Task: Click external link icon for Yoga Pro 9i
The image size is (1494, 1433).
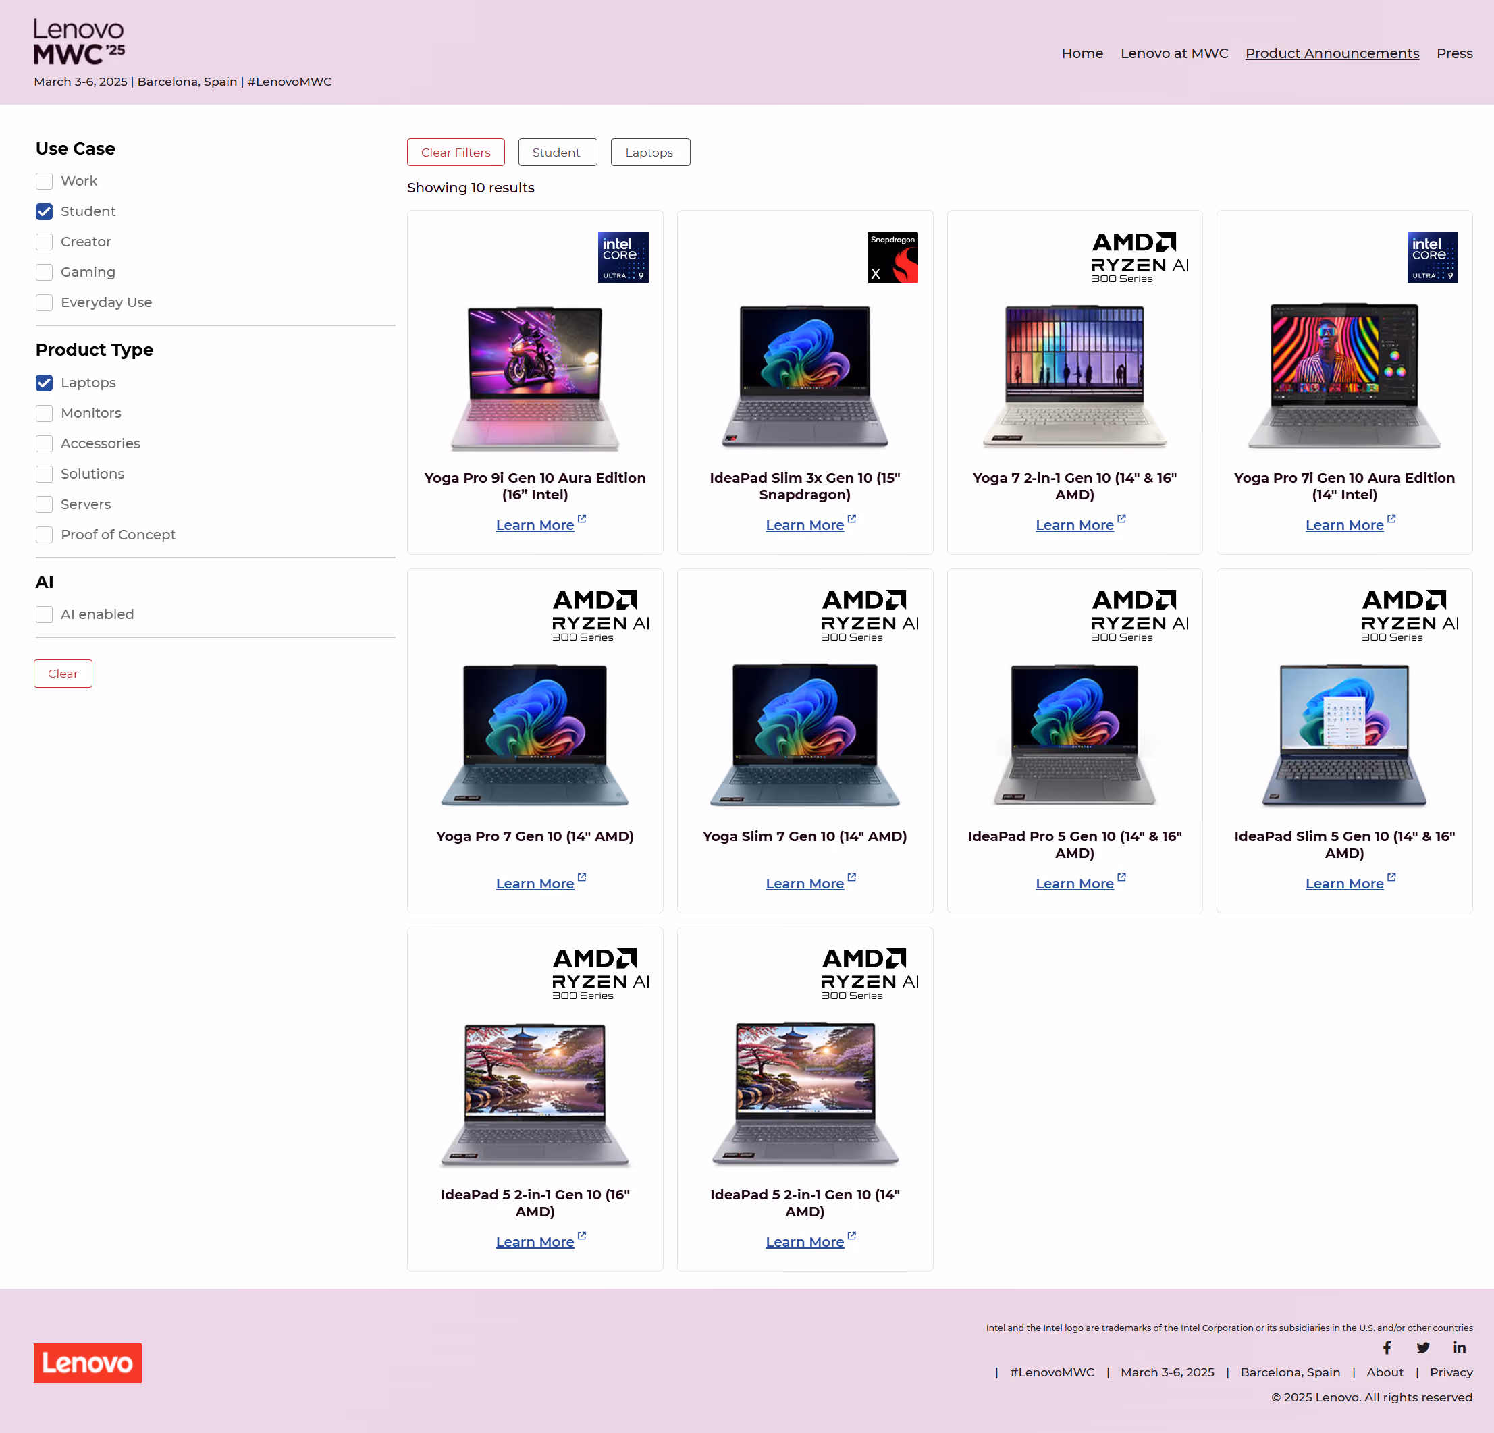Action: (581, 519)
